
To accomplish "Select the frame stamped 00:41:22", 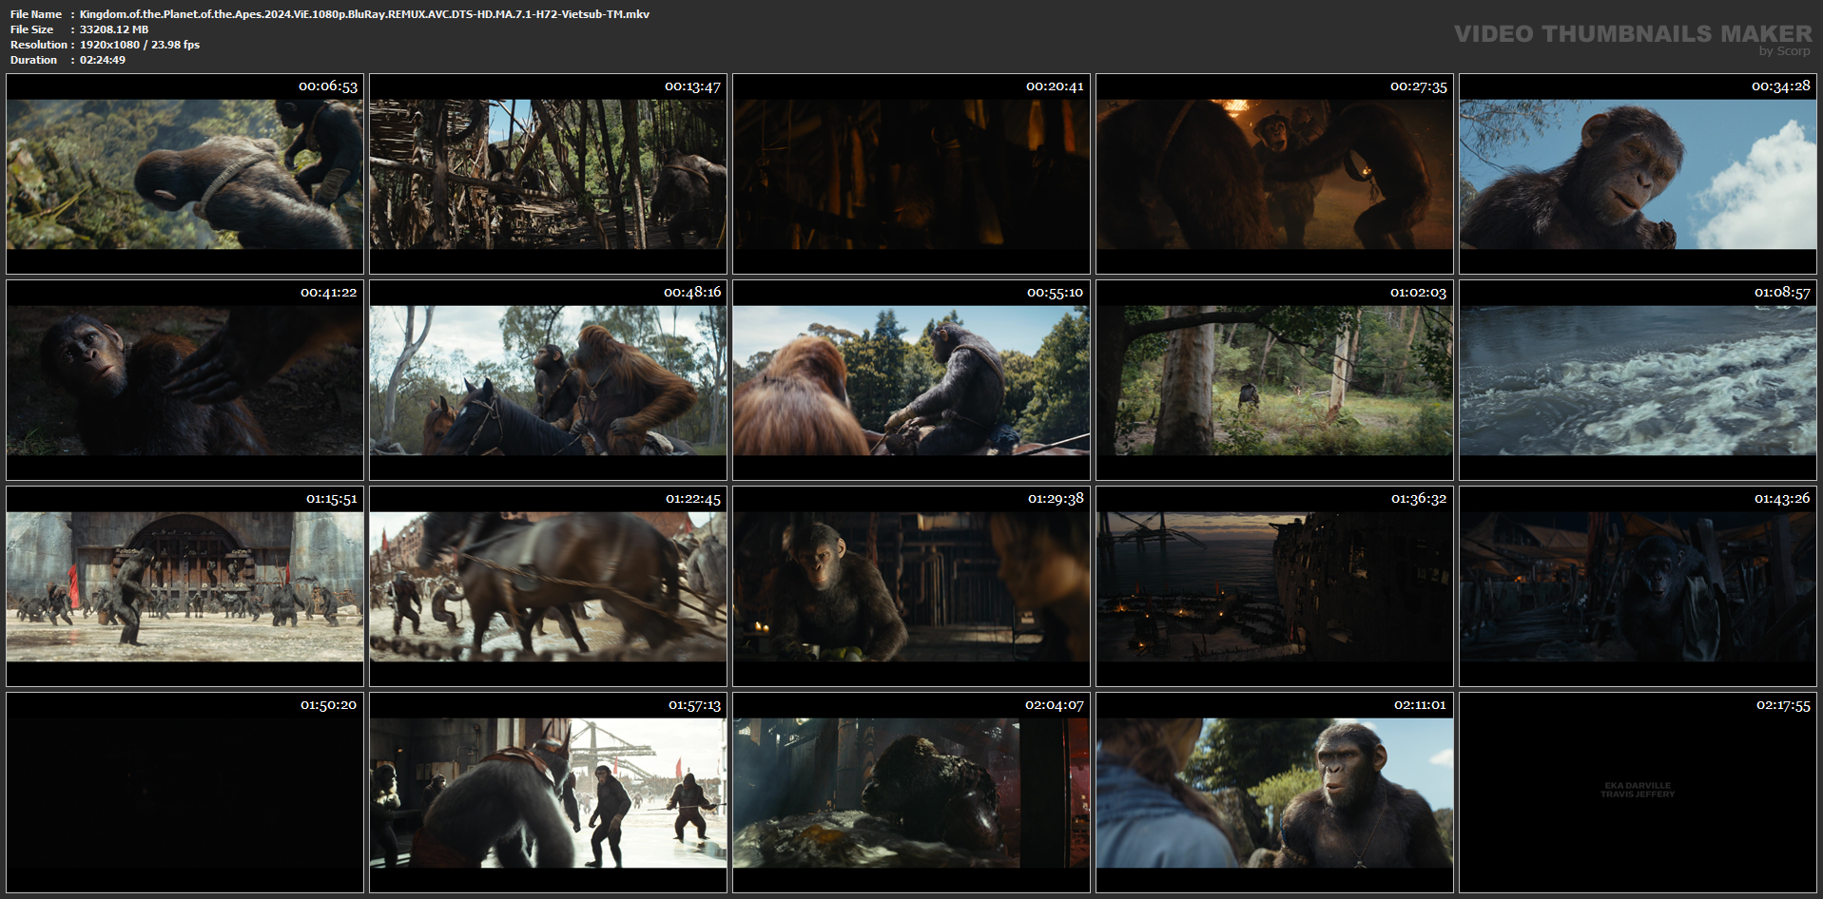I will [184, 380].
